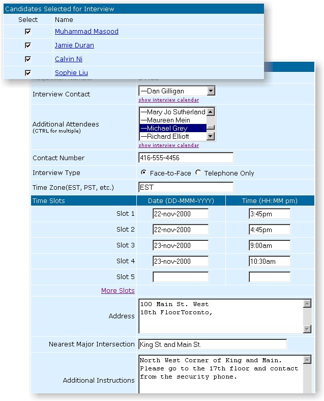View Sophie Liu's candidate page
The height and width of the screenshot is (401, 324).
(x=71, y=73)
